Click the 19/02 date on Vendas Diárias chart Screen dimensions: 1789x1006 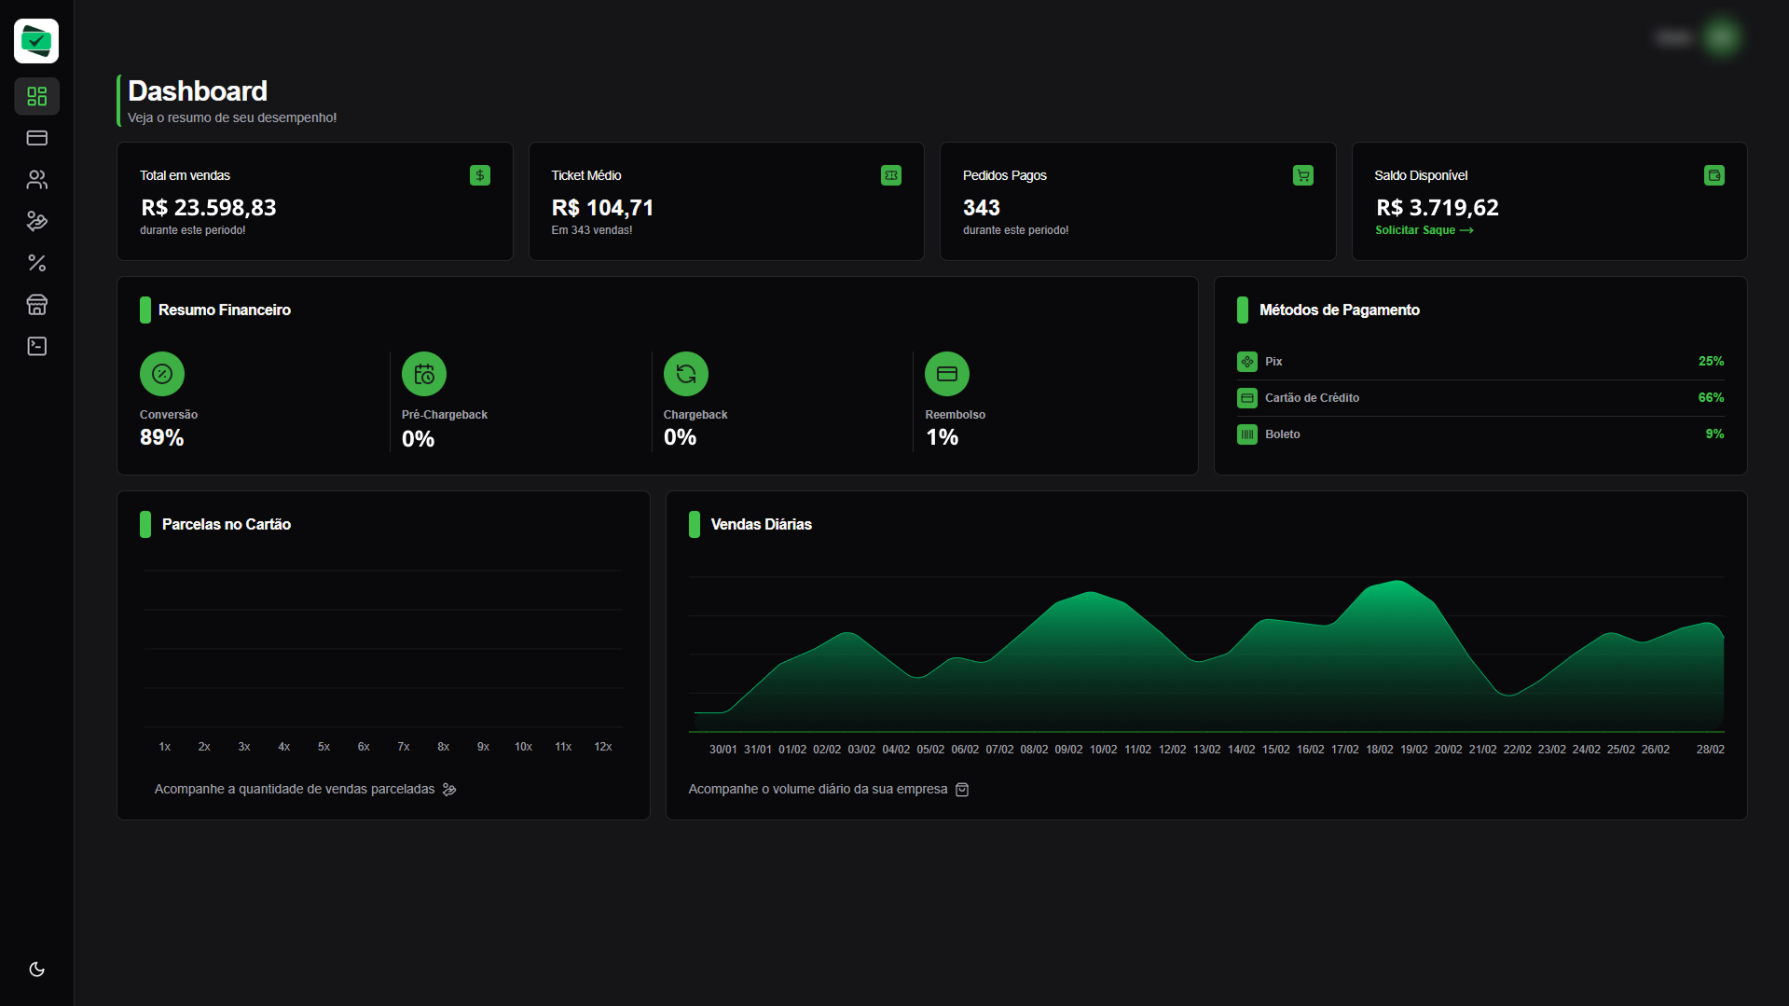(x=1413, y=750)
